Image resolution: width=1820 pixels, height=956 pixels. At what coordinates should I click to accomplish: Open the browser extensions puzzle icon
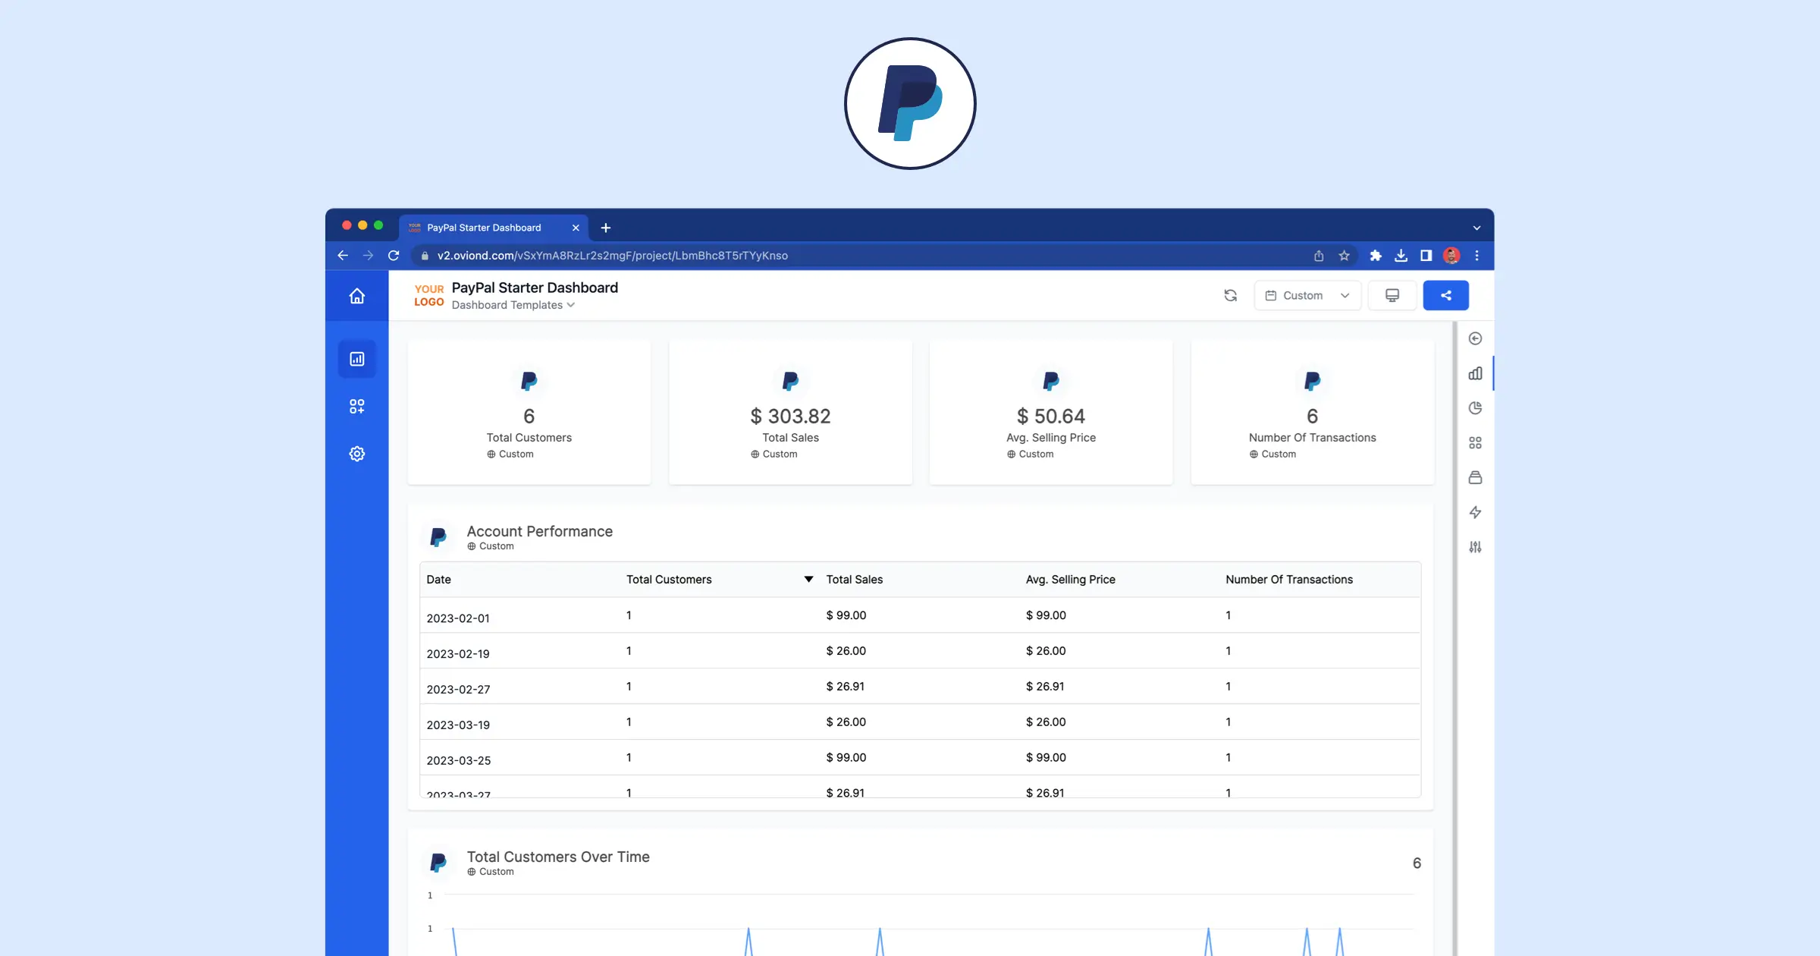1376,256
